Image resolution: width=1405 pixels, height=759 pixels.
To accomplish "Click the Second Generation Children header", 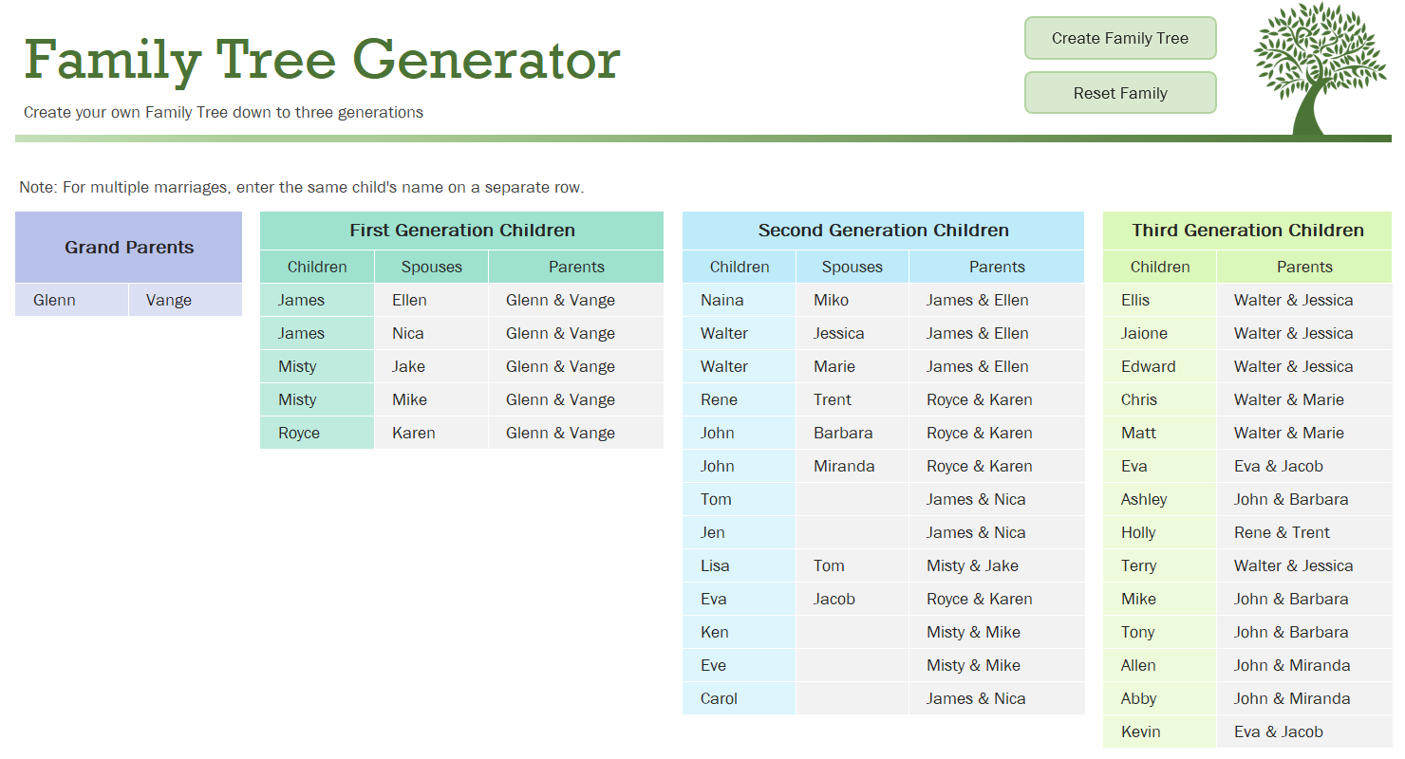I will tap(883, 231).
